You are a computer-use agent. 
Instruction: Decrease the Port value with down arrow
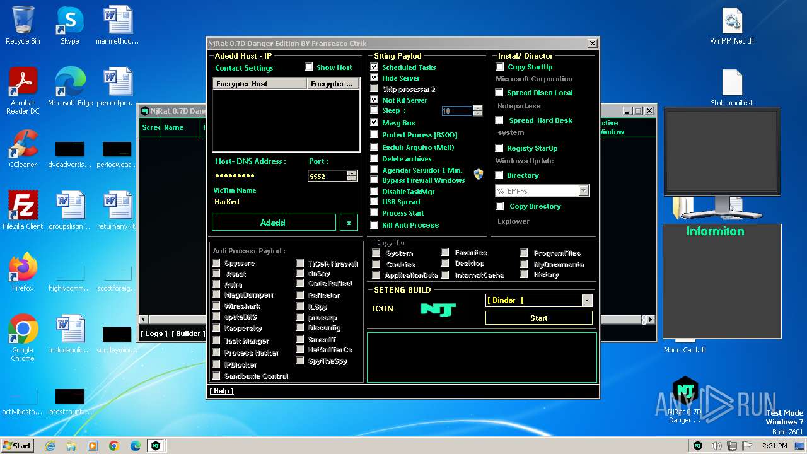[352, 178]
